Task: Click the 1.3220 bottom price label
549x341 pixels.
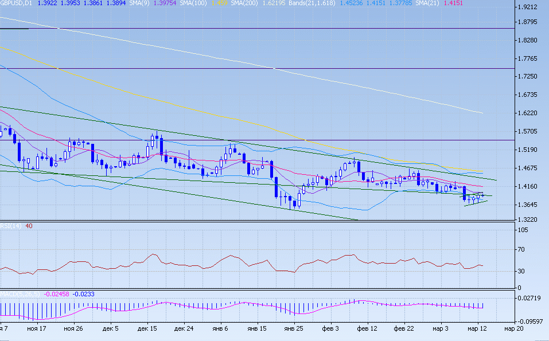Action: click(526, 220)
